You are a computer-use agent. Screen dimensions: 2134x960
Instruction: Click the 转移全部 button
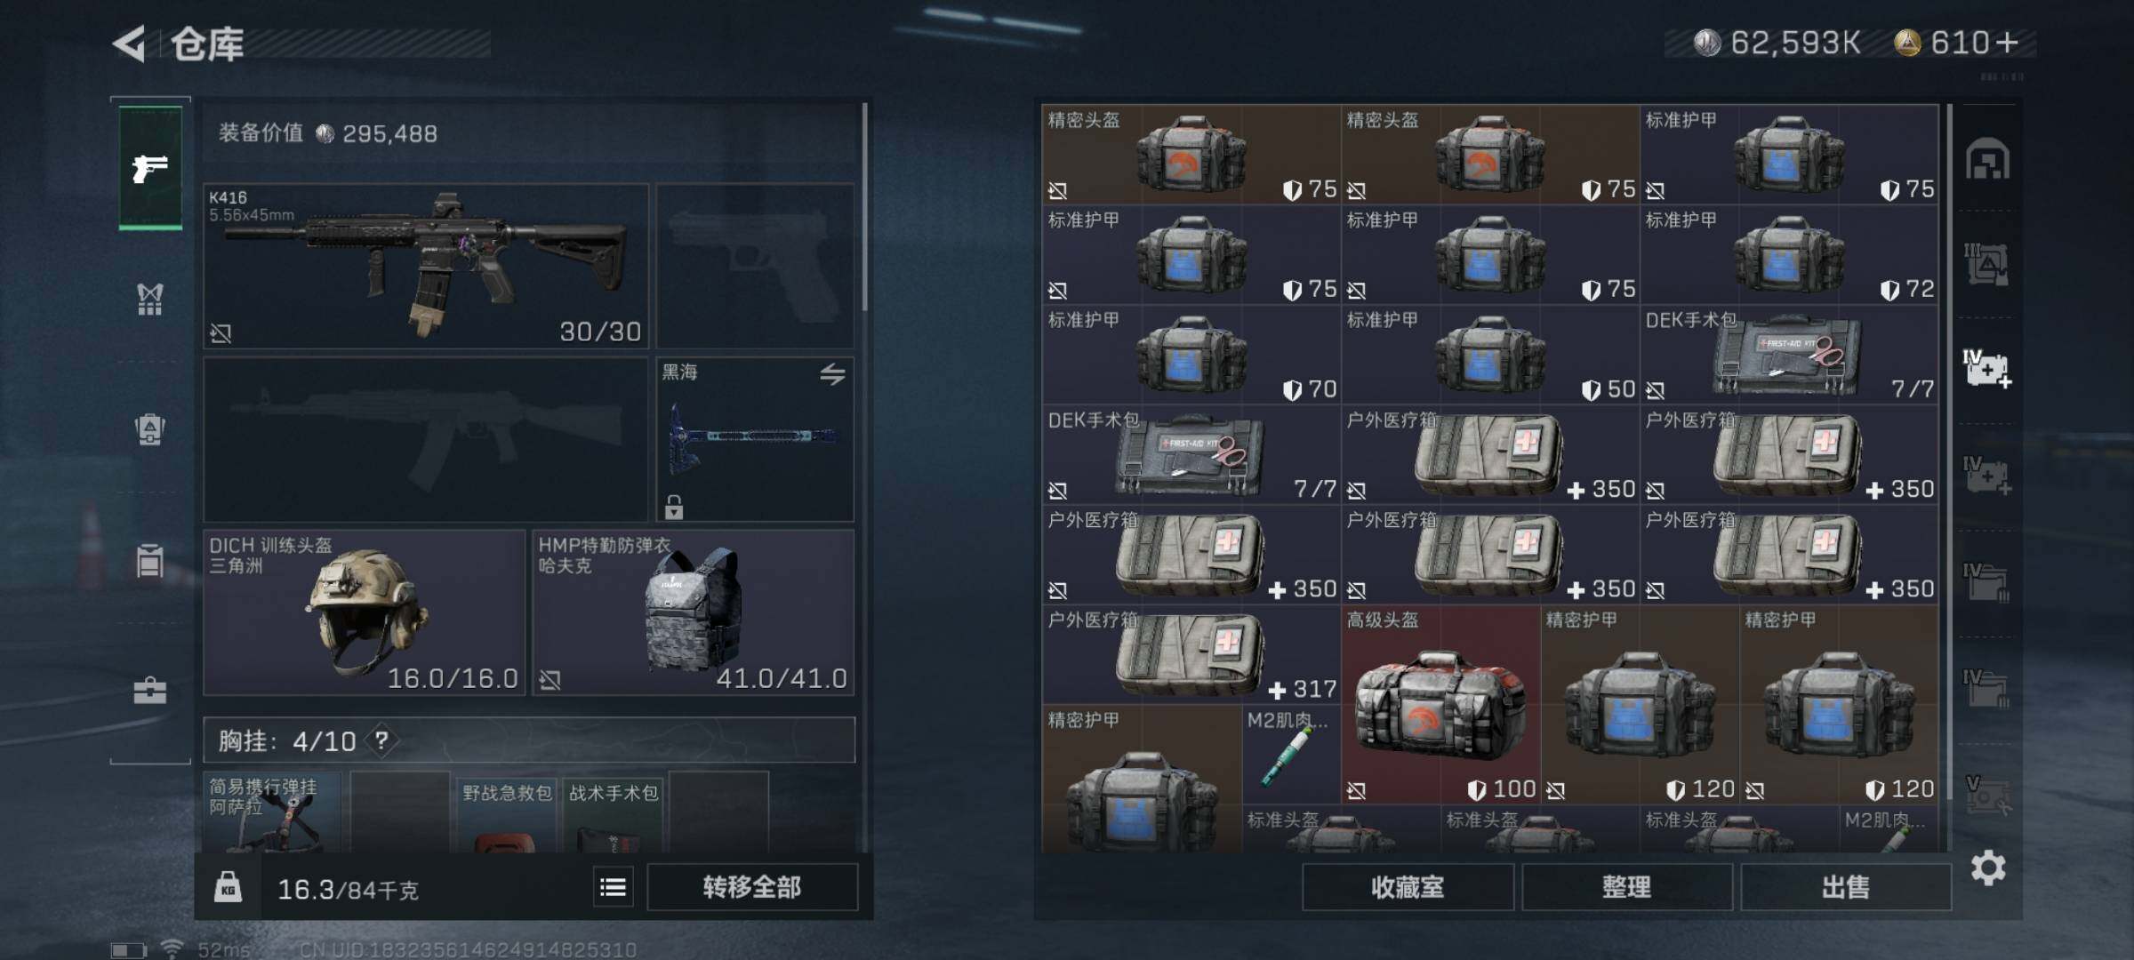pyautogui.click(x=752, y=887)
